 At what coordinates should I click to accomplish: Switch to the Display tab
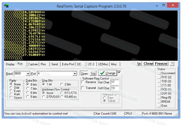pyautogui.click(x=10, y=64)
